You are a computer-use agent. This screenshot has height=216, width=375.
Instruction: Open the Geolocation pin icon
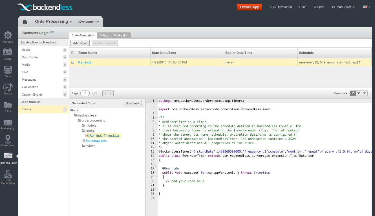point(8,139)
